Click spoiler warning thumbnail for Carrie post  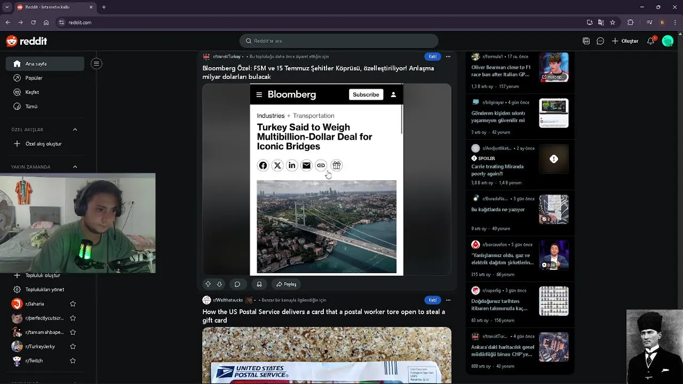coord(554,159)
